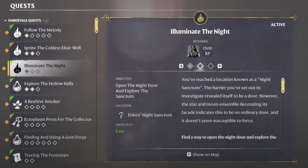The width and height of the screenshot is (308, 168).
Task: Go to previous quest step with Q
Action: [181, 66]
